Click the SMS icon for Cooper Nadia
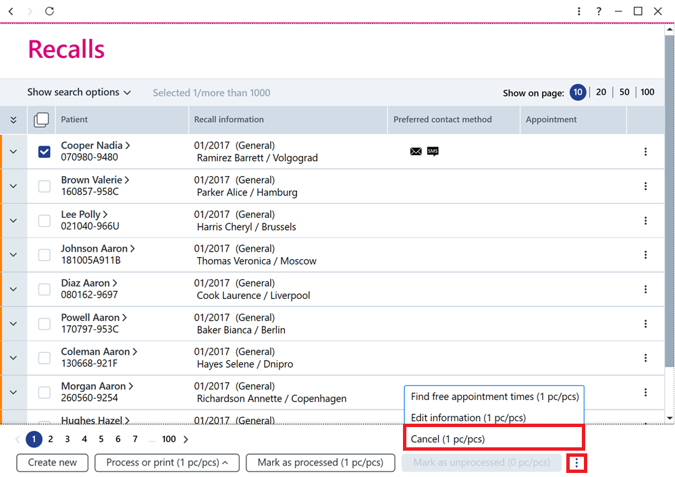 point(433,151)
